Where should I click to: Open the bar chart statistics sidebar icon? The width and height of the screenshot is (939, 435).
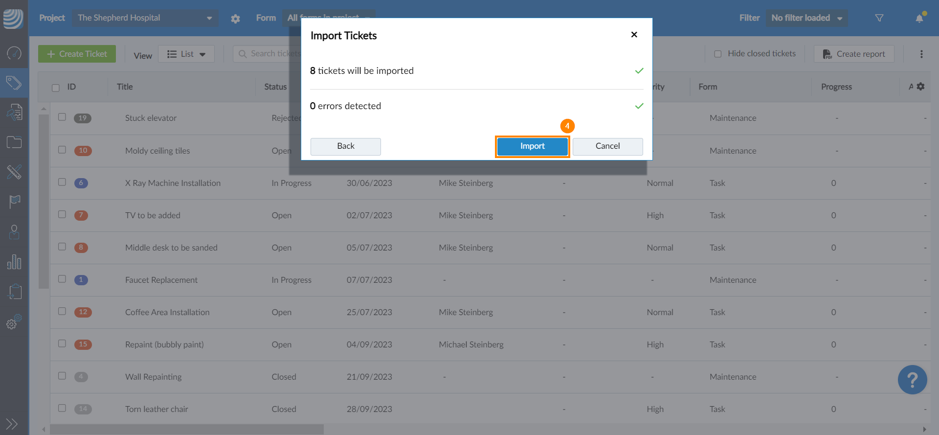point(14,262)
